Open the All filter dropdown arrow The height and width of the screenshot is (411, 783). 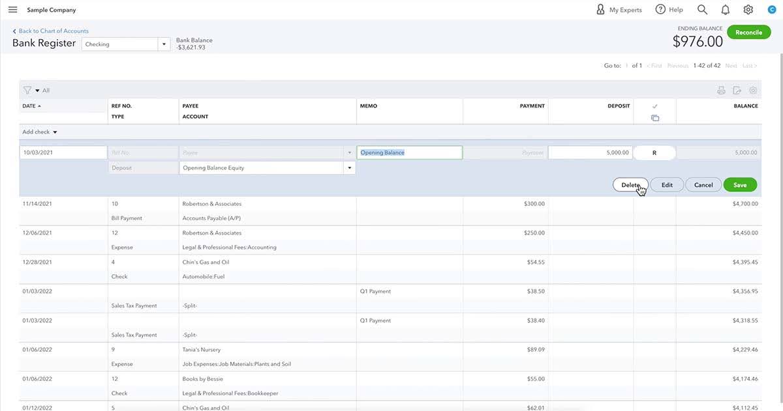pyautogui.click(x=37, y=90)
